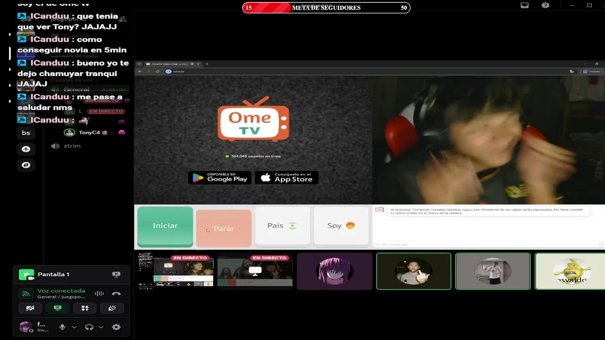Select the osvaldo participant tile
Image resolution: width=605 pixels, height=340 pixels.
point(570,271)
